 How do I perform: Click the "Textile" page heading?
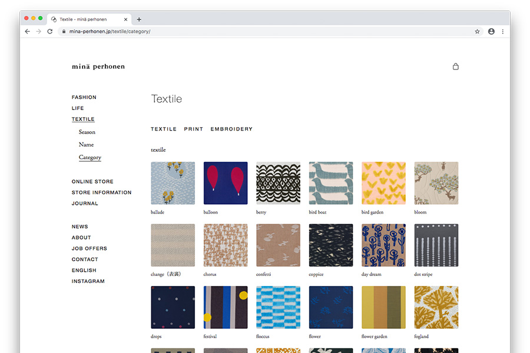(166, 99)
